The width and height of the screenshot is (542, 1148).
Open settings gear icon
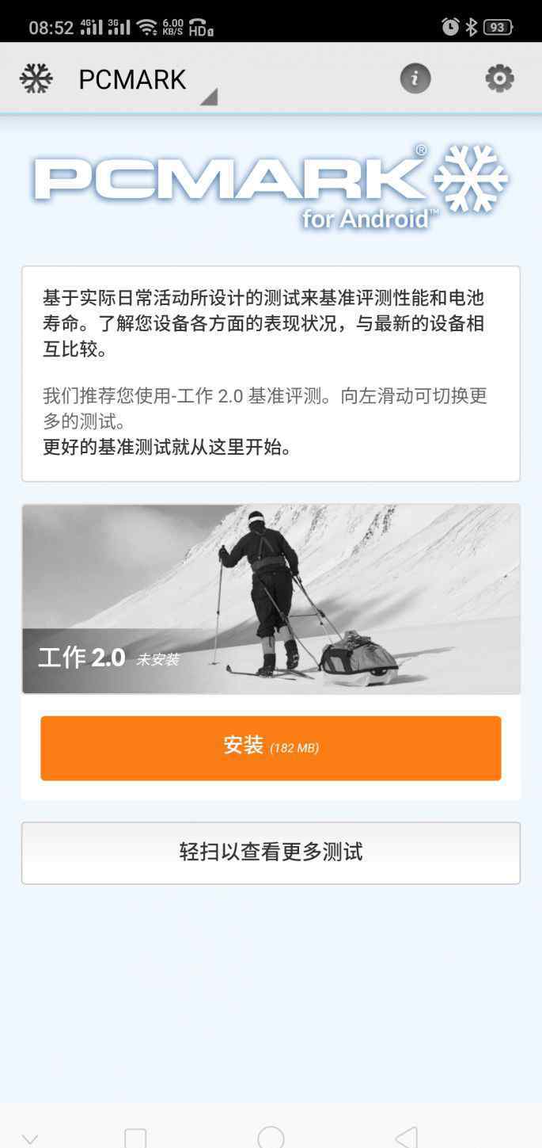tap(499, 78)
